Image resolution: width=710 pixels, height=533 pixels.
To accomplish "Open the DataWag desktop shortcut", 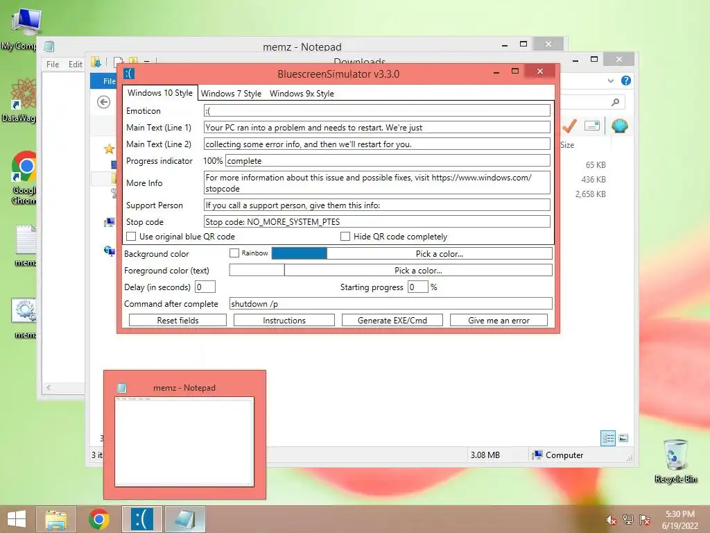I will [23, 100].
